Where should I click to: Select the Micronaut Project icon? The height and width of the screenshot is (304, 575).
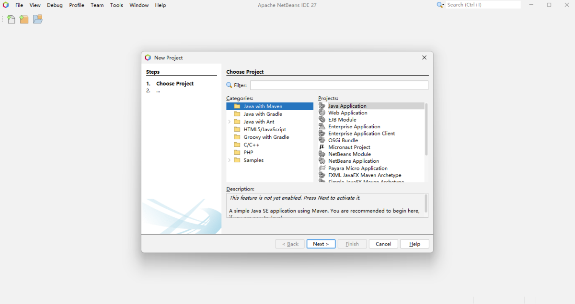tap(322, 147)
